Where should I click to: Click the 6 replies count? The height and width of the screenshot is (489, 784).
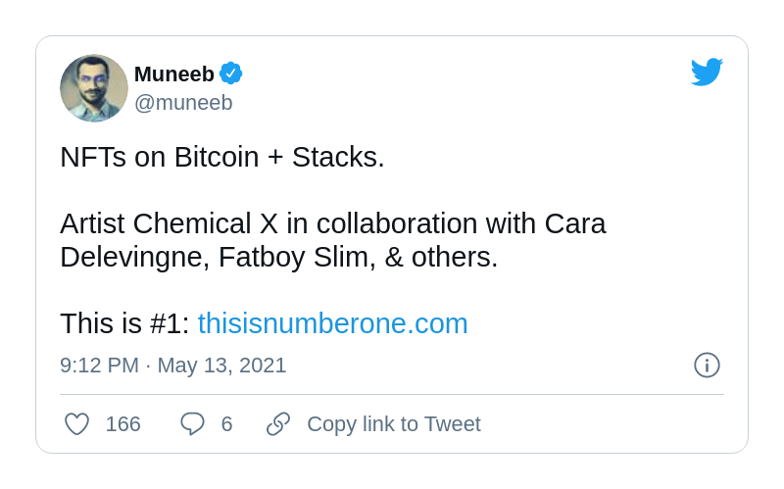[x=227, y=424]
